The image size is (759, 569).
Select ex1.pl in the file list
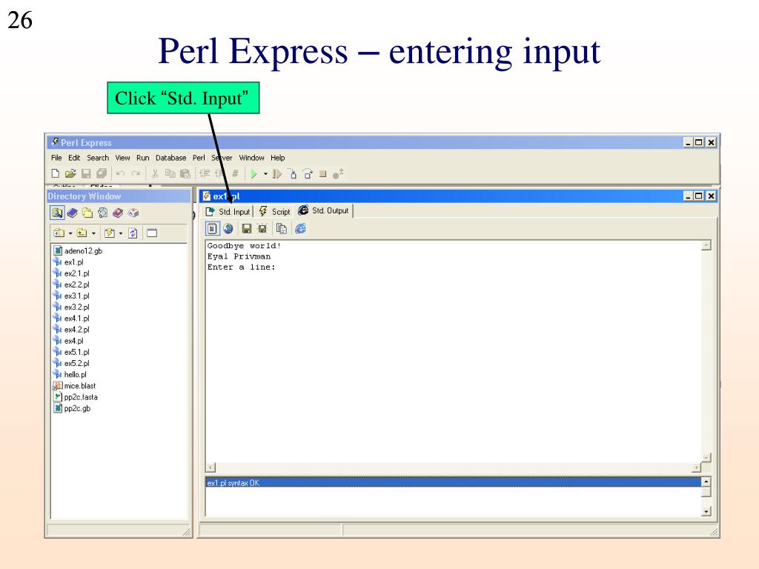pyautogui.click(x=67, y=262)
